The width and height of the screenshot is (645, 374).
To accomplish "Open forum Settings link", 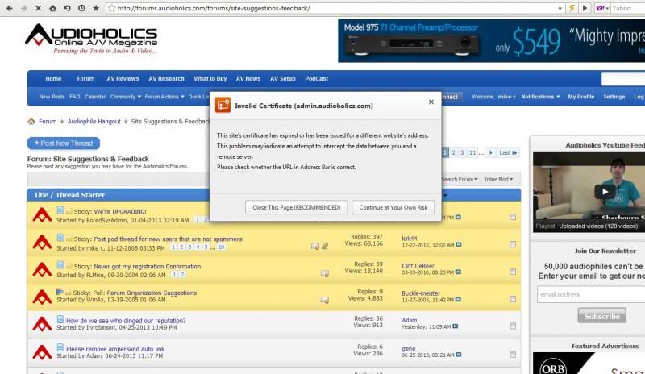I will coord(614,97).
